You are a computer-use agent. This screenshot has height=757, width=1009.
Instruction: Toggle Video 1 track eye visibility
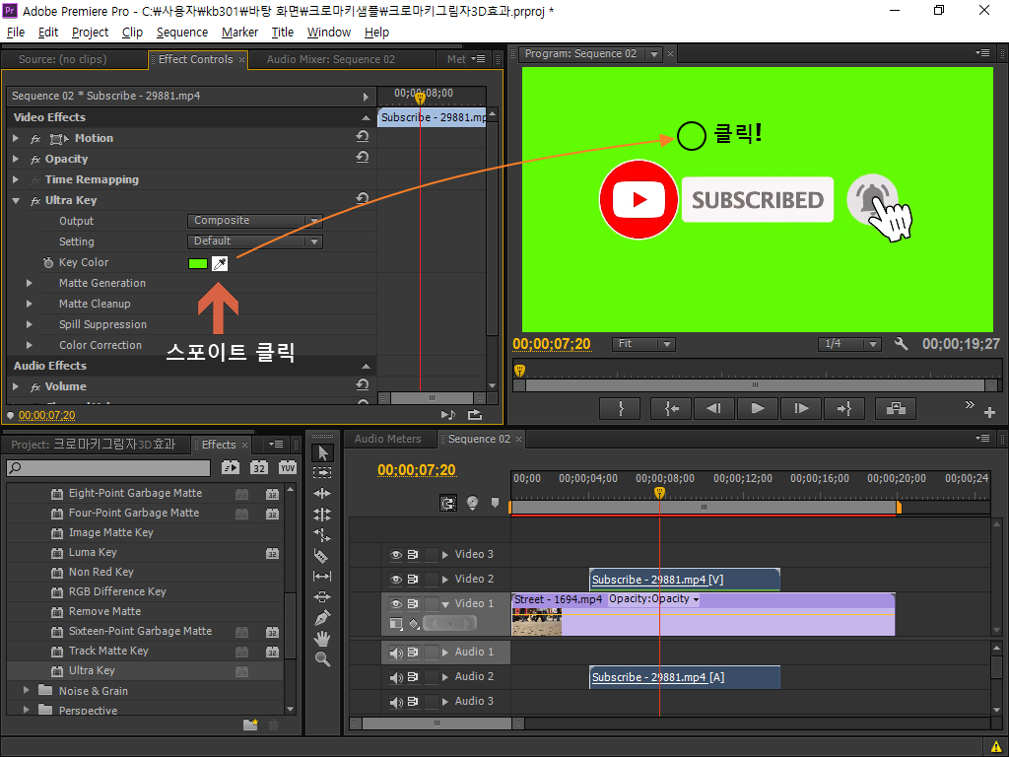point(396,604)
